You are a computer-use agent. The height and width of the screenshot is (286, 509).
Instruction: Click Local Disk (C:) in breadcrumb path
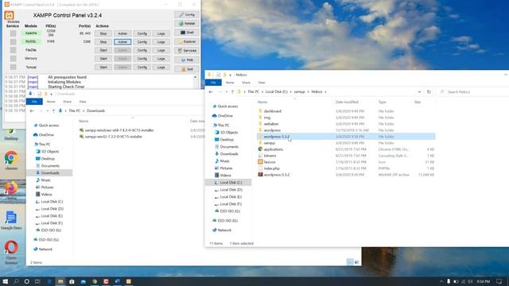[276, 92]
